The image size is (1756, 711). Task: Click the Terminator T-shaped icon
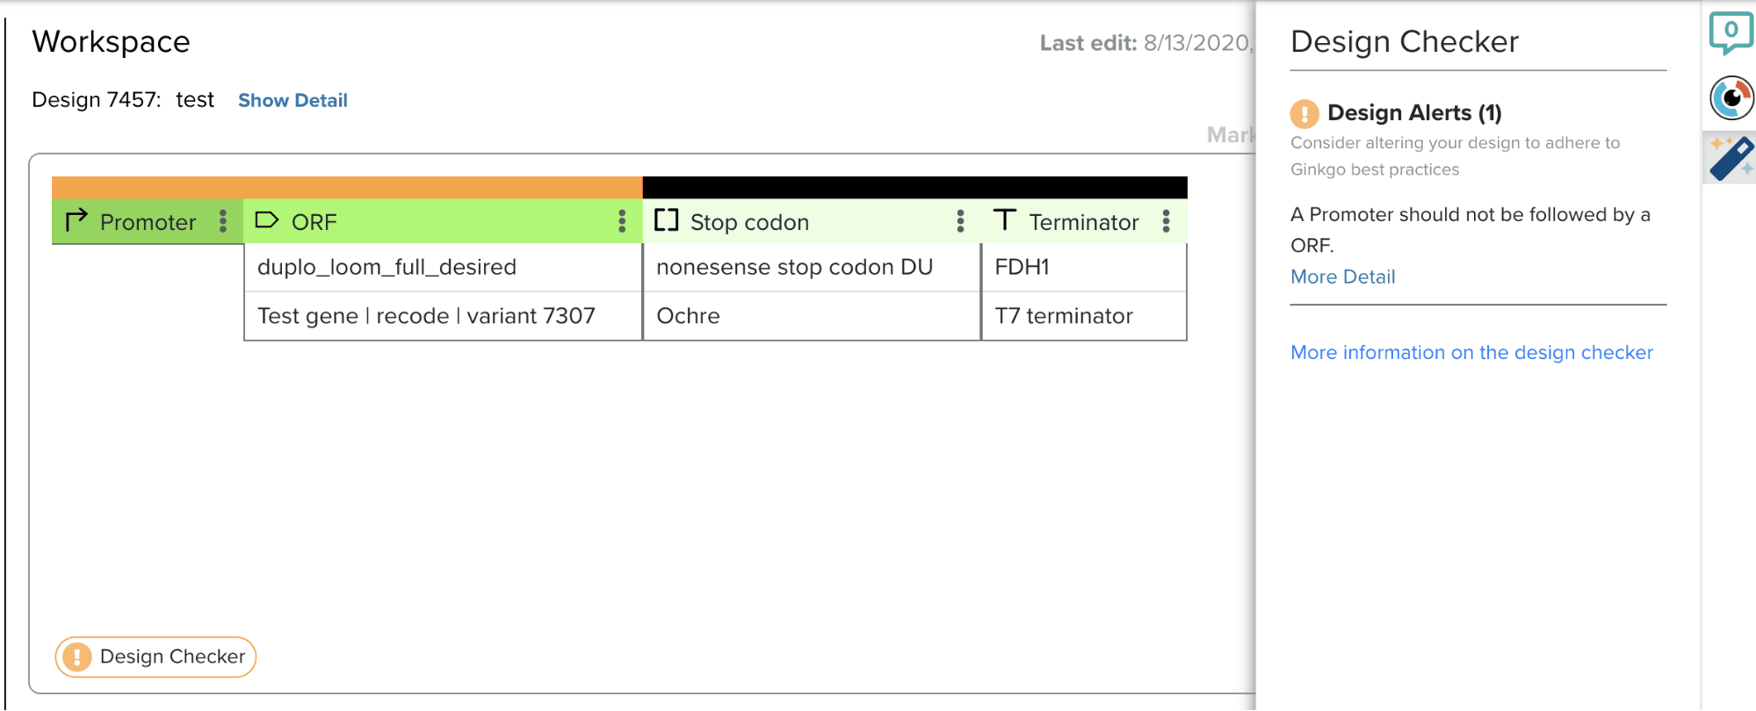pos(1004,219)
